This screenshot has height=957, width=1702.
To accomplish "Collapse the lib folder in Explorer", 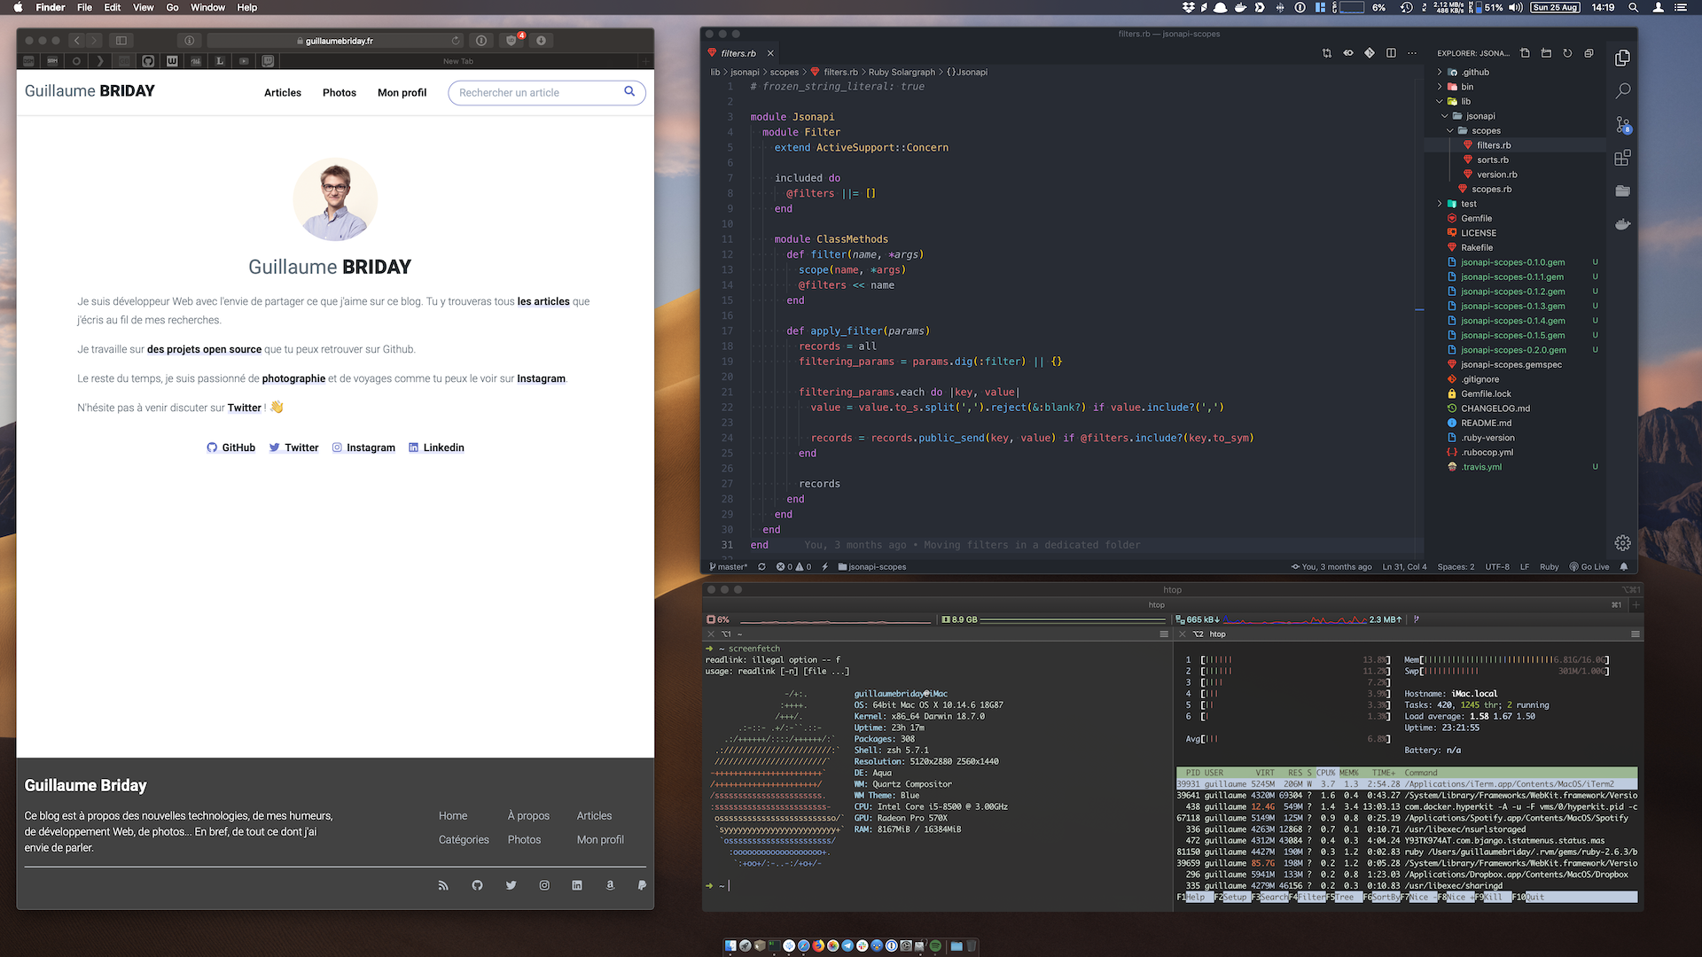I will 1464,101.
